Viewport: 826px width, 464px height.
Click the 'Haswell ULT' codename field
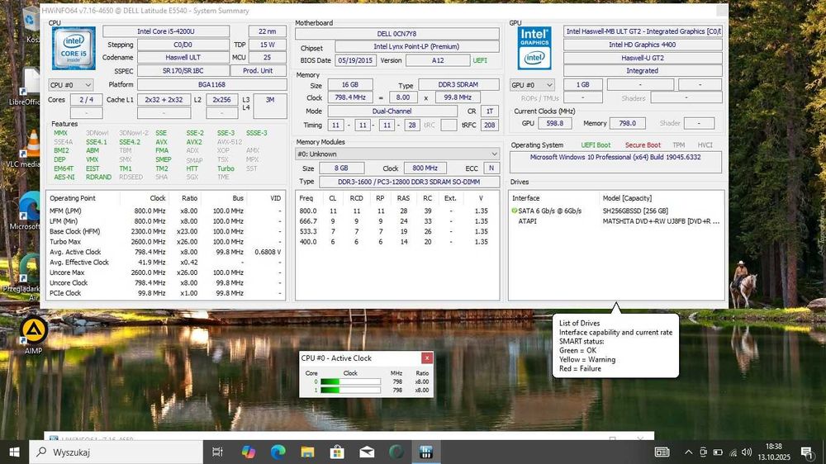pyautogui.click(x=183, y=58)
